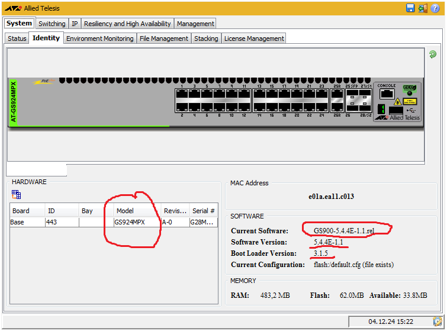Click the flash:/default.cfg configuration value
The width and height of the screenshot is (447, 331).
pos(354,265)
